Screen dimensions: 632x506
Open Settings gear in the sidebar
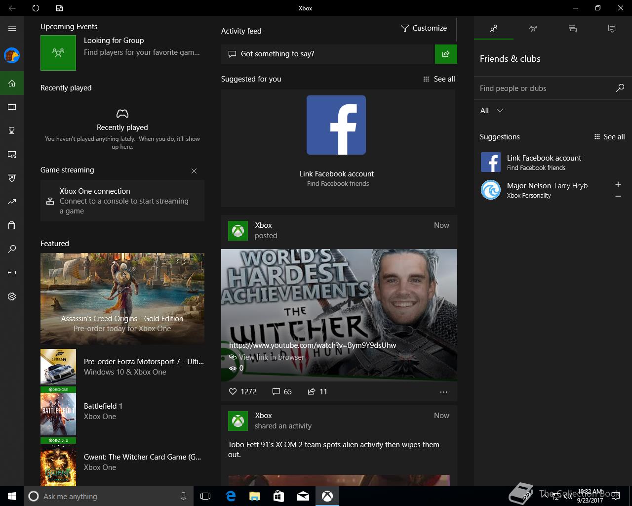point(12,296)
